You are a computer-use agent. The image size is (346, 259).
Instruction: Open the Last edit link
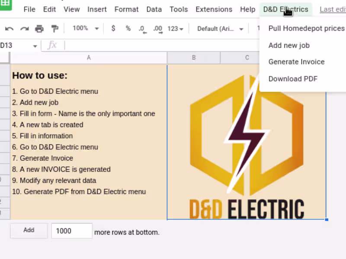tap(333, 9)
